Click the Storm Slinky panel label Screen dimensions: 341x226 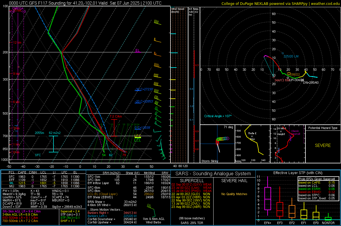(x=210, y=161)
